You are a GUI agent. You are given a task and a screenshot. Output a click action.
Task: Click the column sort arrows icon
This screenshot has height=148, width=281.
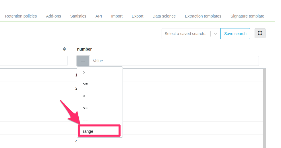tap(64, 49)
